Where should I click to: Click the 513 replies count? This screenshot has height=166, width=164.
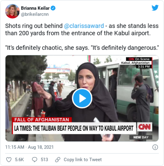[x=44, y=159]
